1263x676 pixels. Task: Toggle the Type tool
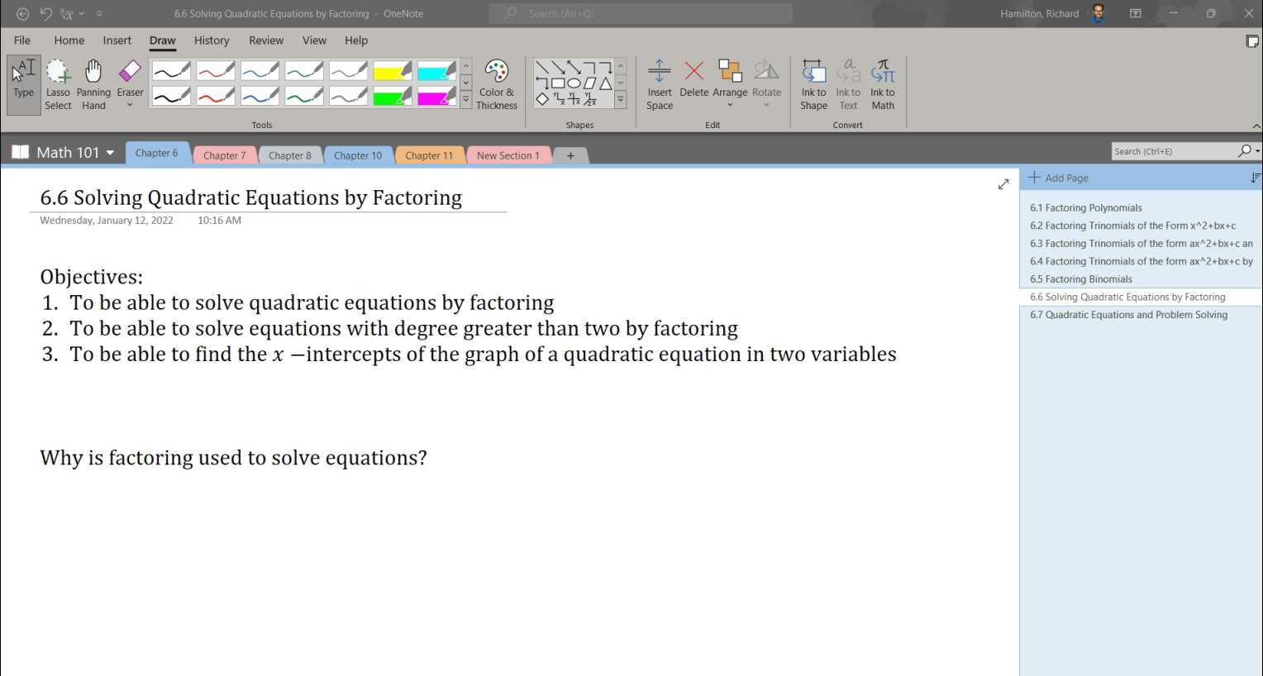click(23, 84)
